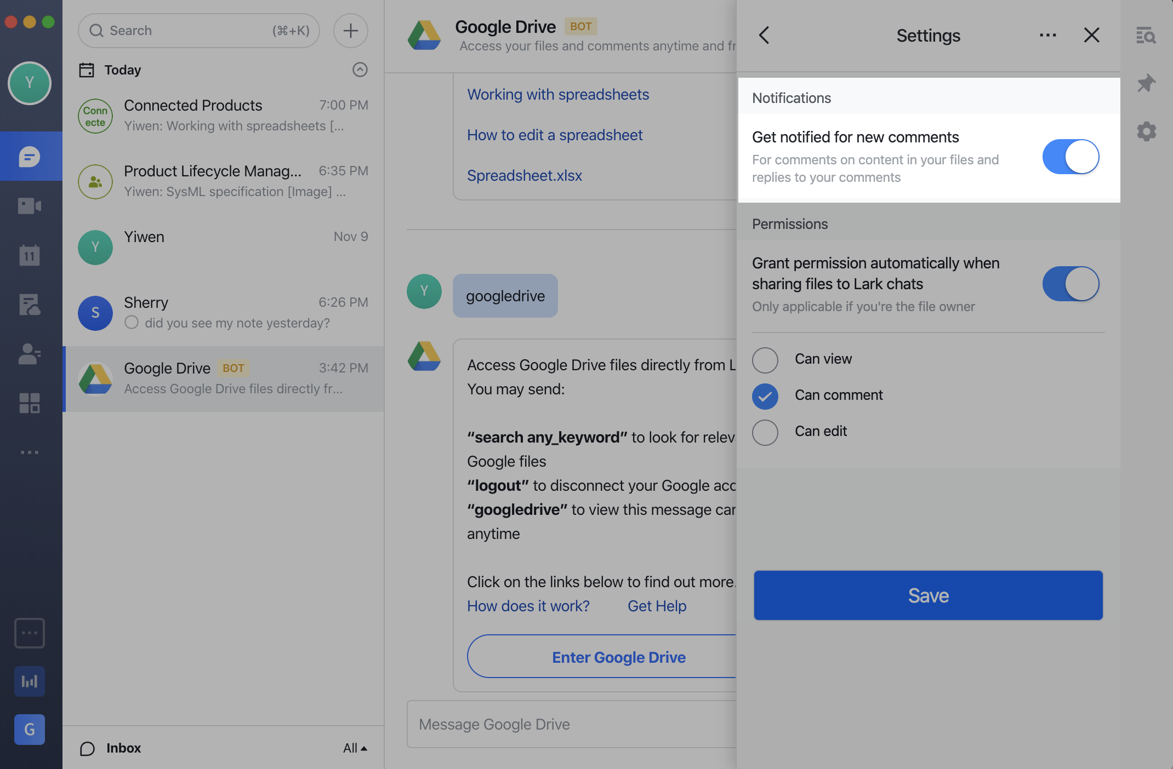Image resolution: width=1173 pixels, height=769 pixels.
Task: Open the All inbox filter dropdown
Action: [x=355, y=748]
